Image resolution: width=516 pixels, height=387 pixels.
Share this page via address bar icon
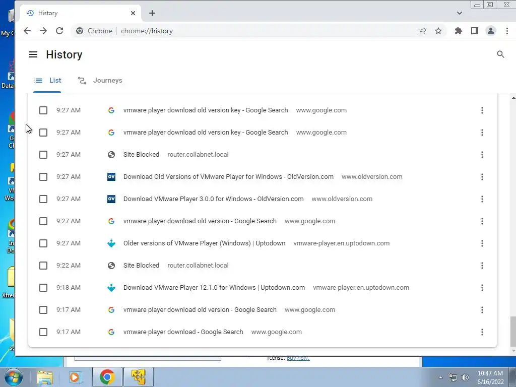422,31
